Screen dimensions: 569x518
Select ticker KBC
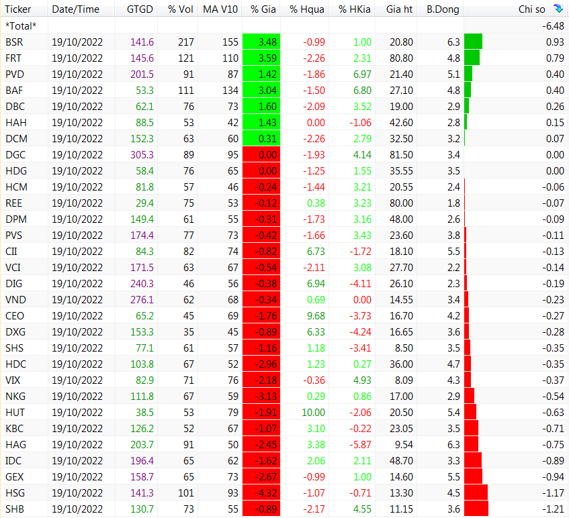coord(14,429)
